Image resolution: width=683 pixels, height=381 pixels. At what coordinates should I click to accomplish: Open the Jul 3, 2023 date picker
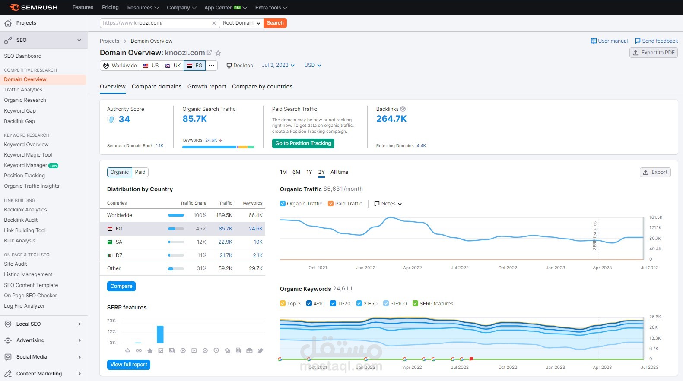click(x=278, y=66)
